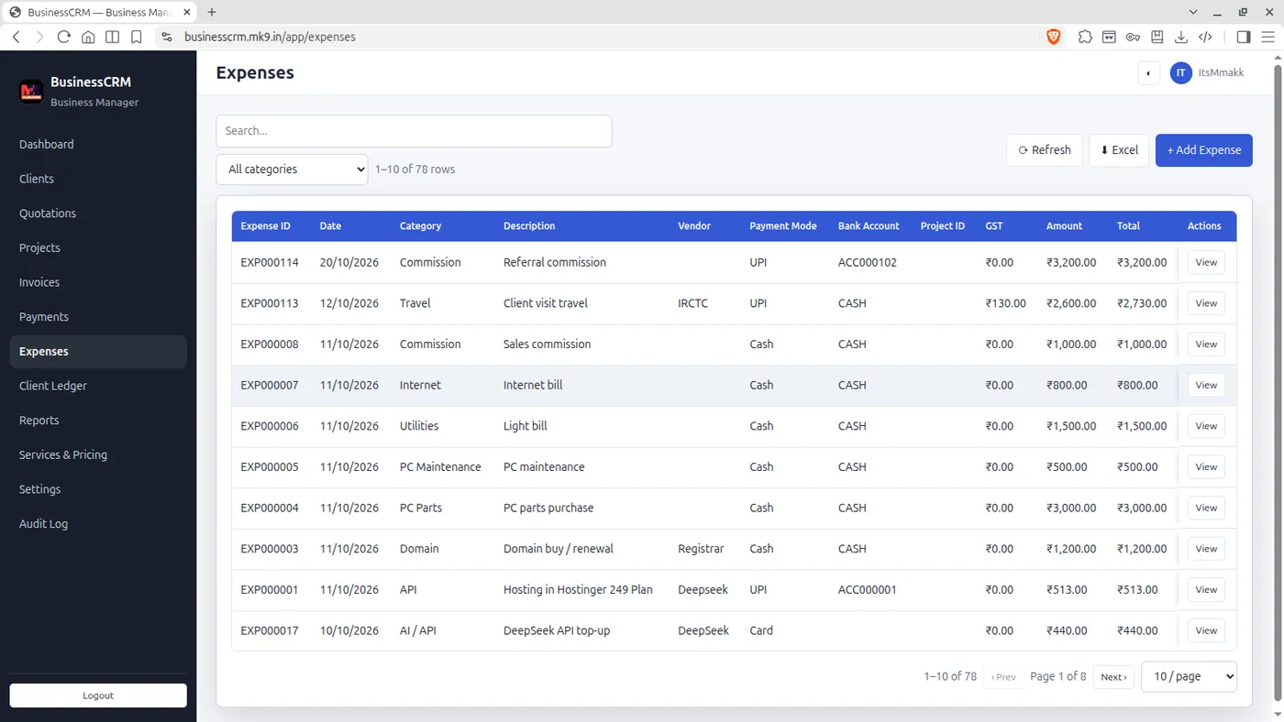Screen dimensions: 1284x722
Task: Toggle the dark mode moon button
Action: [1149, 73]
